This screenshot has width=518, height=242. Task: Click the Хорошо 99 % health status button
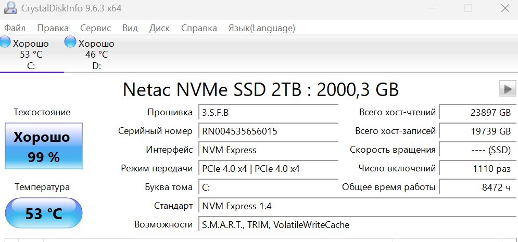pos(44,146)
